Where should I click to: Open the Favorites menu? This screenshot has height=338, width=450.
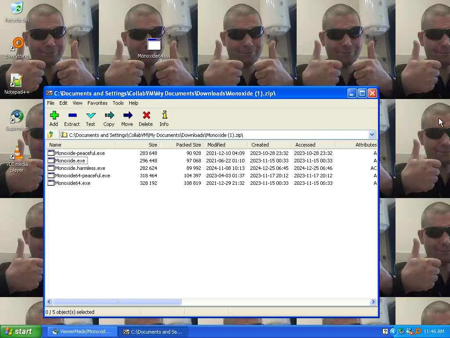(97, 103)
